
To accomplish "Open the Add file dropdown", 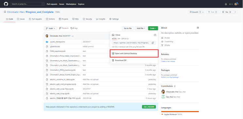I will click(141, 28).
